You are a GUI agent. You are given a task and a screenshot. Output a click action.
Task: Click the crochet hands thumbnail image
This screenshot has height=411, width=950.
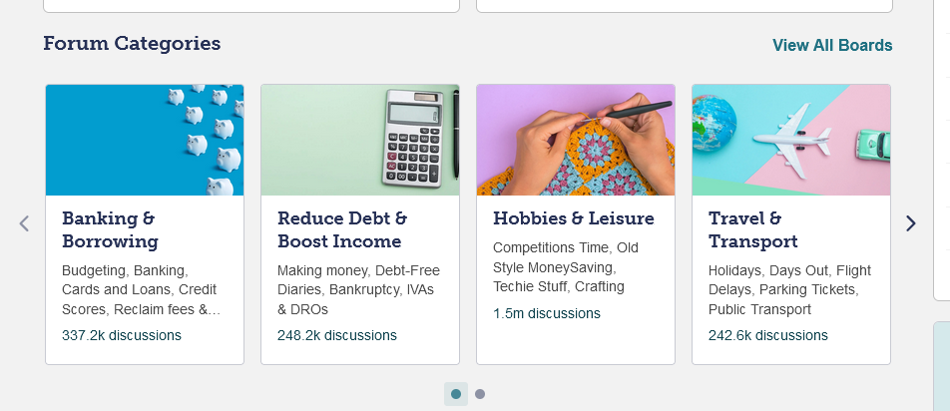tap(576, 140)
